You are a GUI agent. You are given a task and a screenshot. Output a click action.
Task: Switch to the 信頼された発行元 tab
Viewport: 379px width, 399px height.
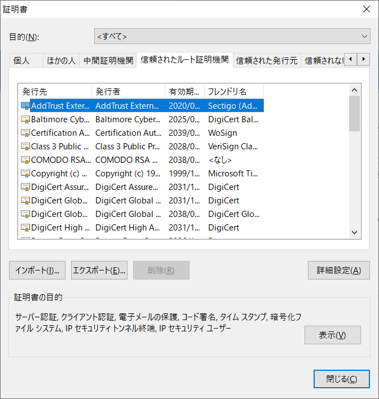point(267,60)
